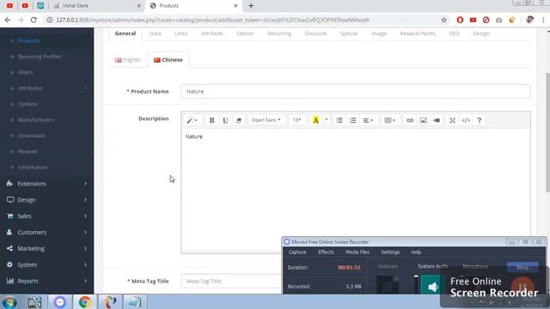The image size is (550, 309).
Task: Toggle fullscreen editor mode
Action: [x=453, y=120]
